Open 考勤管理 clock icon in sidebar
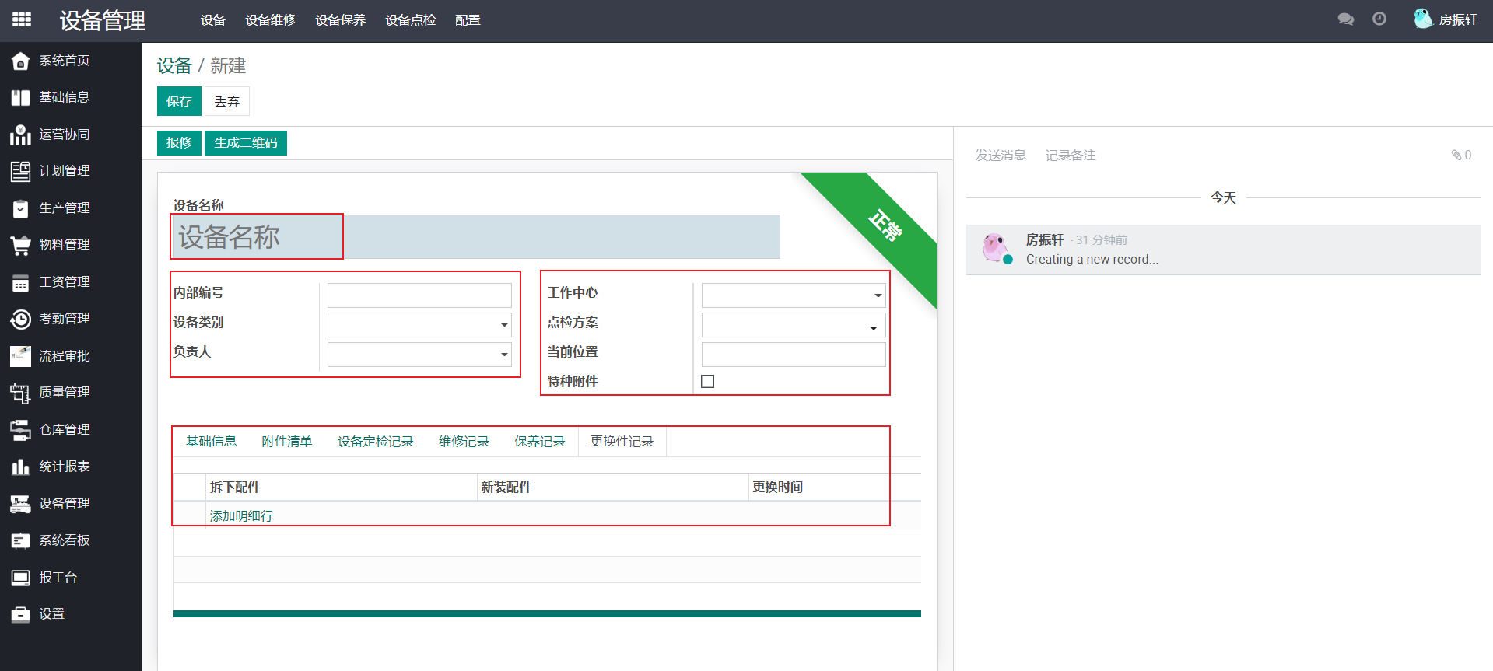1493x671 pixels. (x=20, y=319)
